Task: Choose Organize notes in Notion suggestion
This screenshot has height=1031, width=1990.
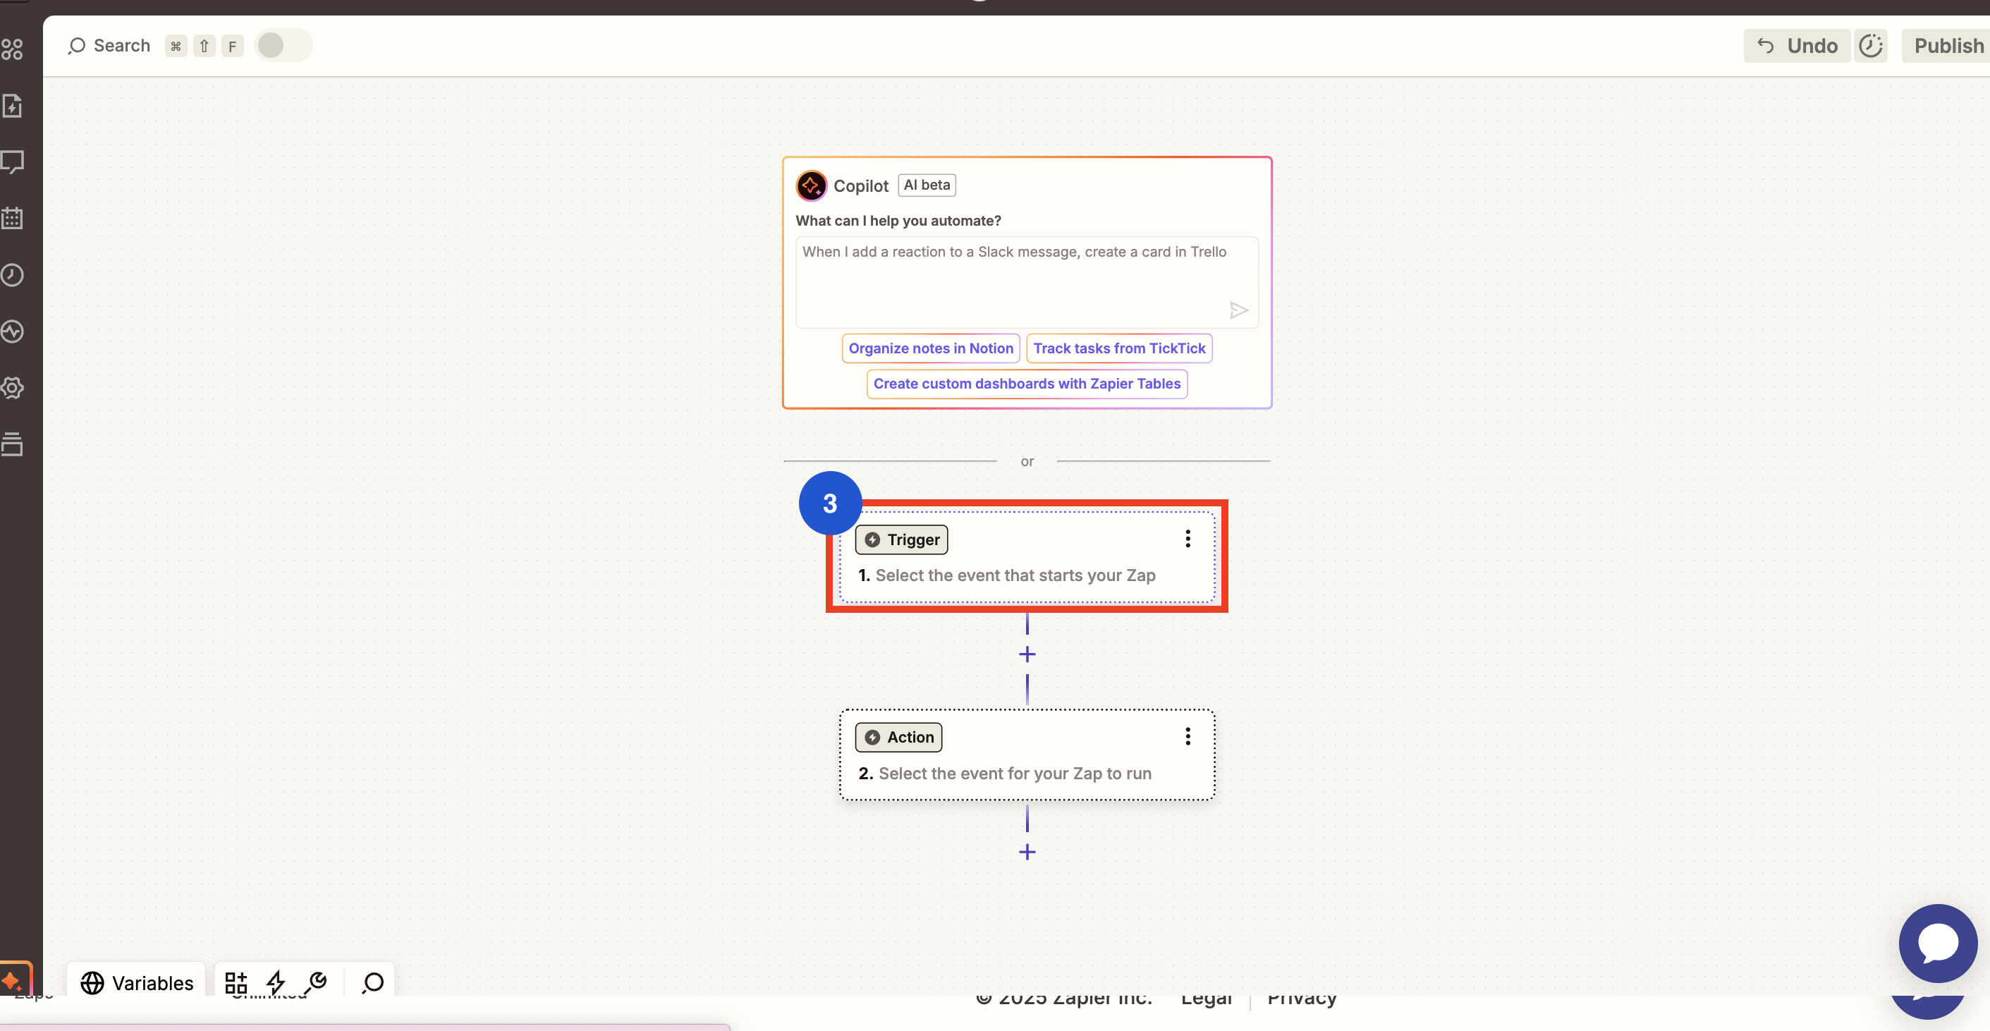Action: 930,348
